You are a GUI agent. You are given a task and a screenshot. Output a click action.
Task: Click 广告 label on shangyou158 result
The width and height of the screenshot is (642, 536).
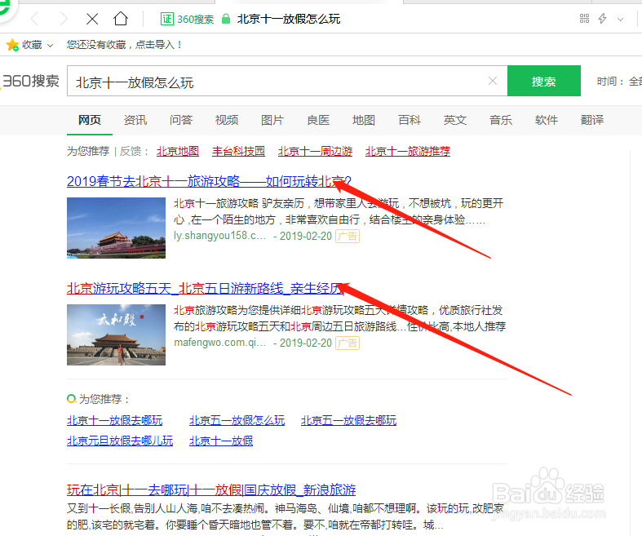point(348,237)
